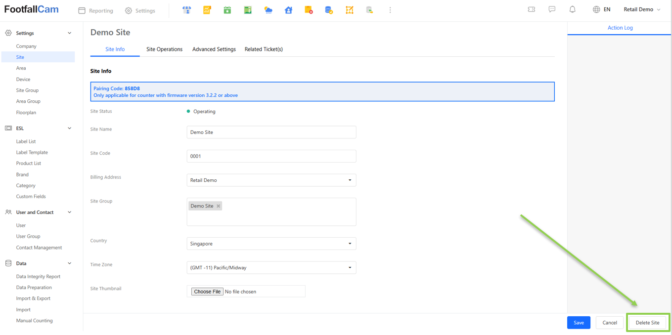Screen dimensions: 672x335
Task: Click the Choose File button
Action: coord(207,292)
